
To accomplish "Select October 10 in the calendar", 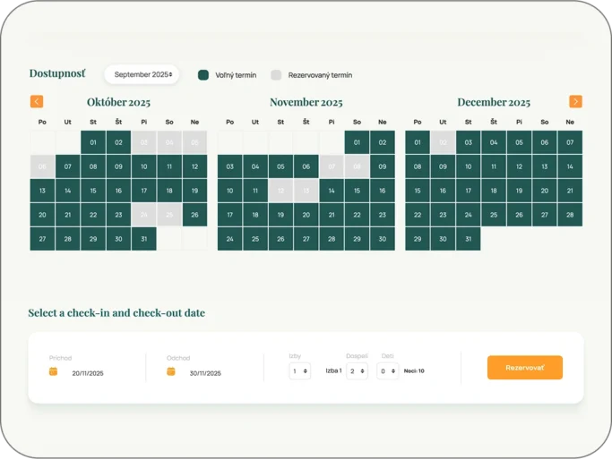I will (144, 166).
